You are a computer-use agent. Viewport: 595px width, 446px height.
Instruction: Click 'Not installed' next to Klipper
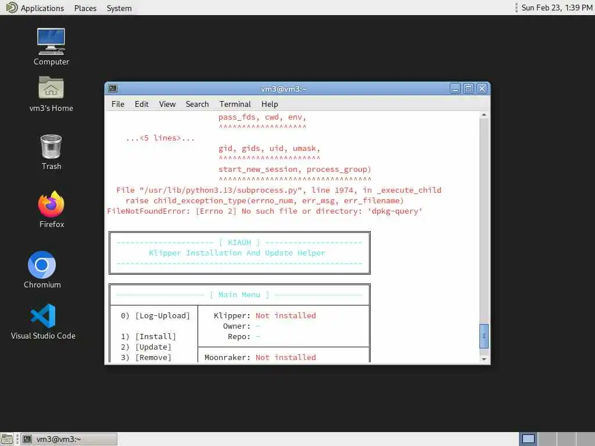286,315
